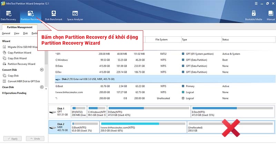Click the Primary type cell of G:Boot
The height and width of the screenshot is (147, 276).
pyautogui.click(x=190, y=86)
